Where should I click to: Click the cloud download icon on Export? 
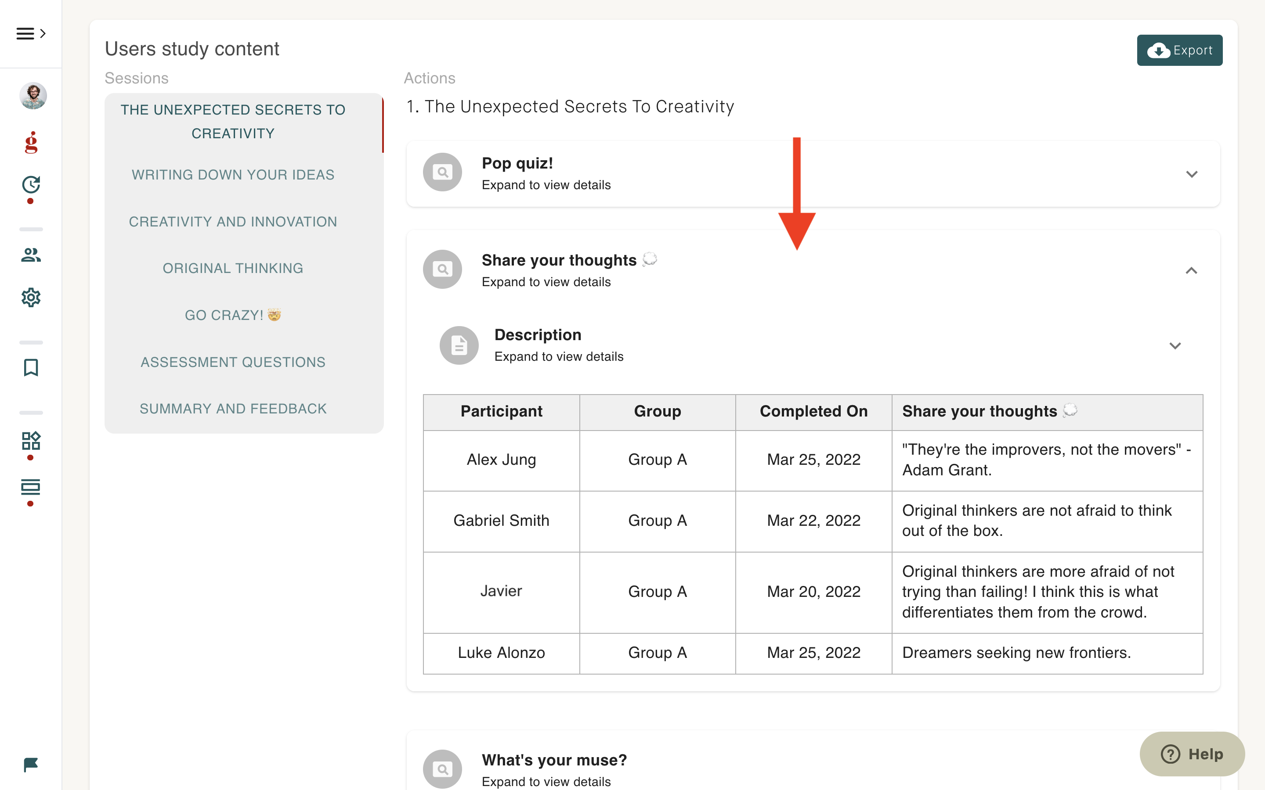[x=1158, y=50]
